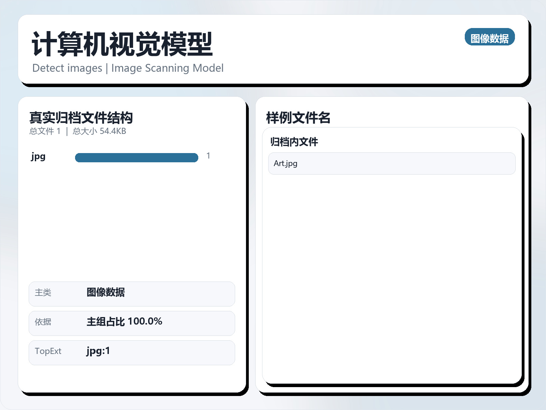Select the jpg extension label
Screen dimensions: 546x410
38,157
